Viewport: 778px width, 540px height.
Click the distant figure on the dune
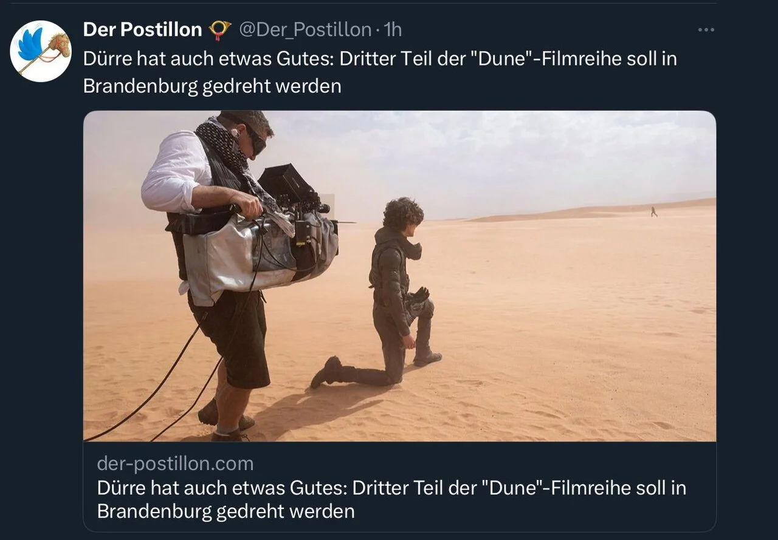point(654,211)
